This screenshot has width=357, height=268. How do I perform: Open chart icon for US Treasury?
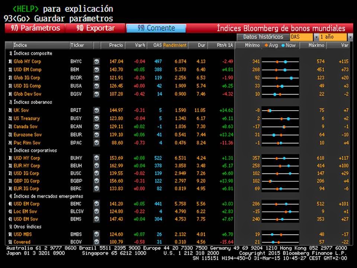tap(97, 118)
